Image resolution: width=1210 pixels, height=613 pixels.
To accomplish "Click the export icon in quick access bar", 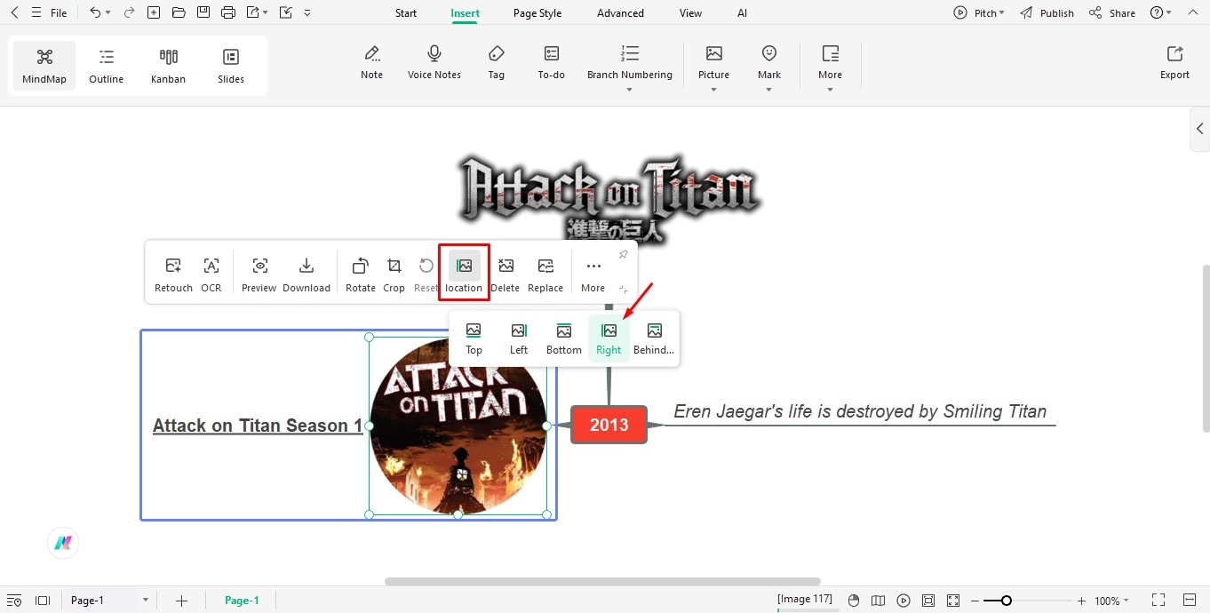I will 253,12.
